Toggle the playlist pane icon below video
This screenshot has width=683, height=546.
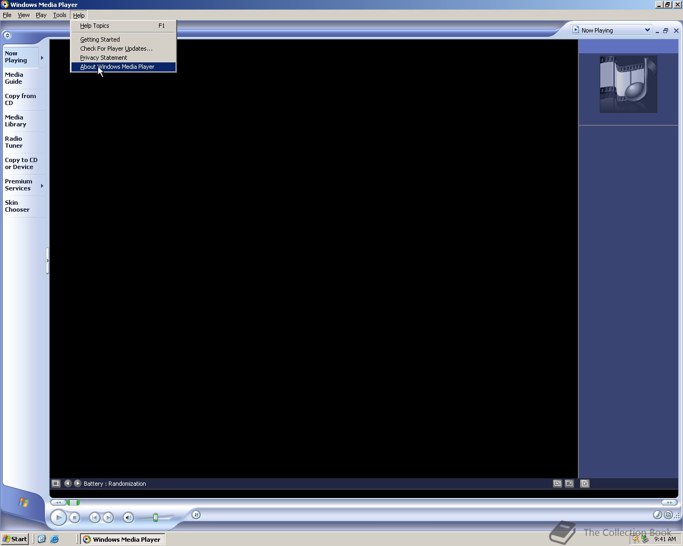point(584,483)
